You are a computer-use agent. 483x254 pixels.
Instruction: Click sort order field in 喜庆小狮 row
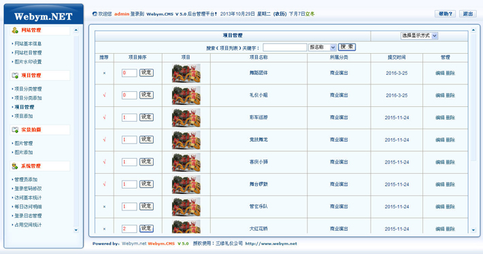click(129, 162)
